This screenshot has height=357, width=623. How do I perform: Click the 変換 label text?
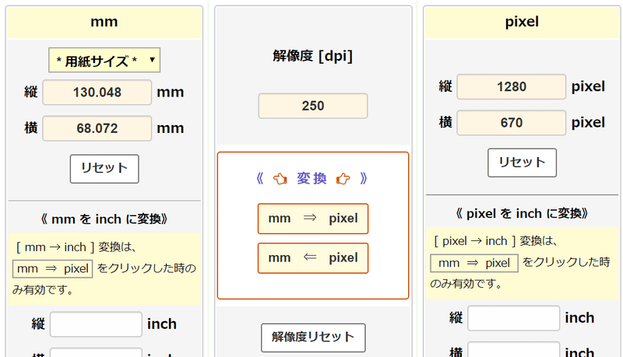tap(312, 179)
